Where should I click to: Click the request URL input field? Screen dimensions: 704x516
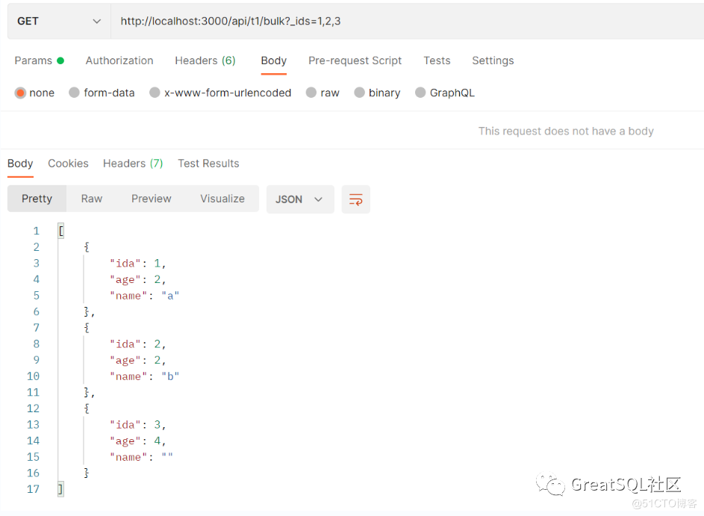[x=407, y=21]
